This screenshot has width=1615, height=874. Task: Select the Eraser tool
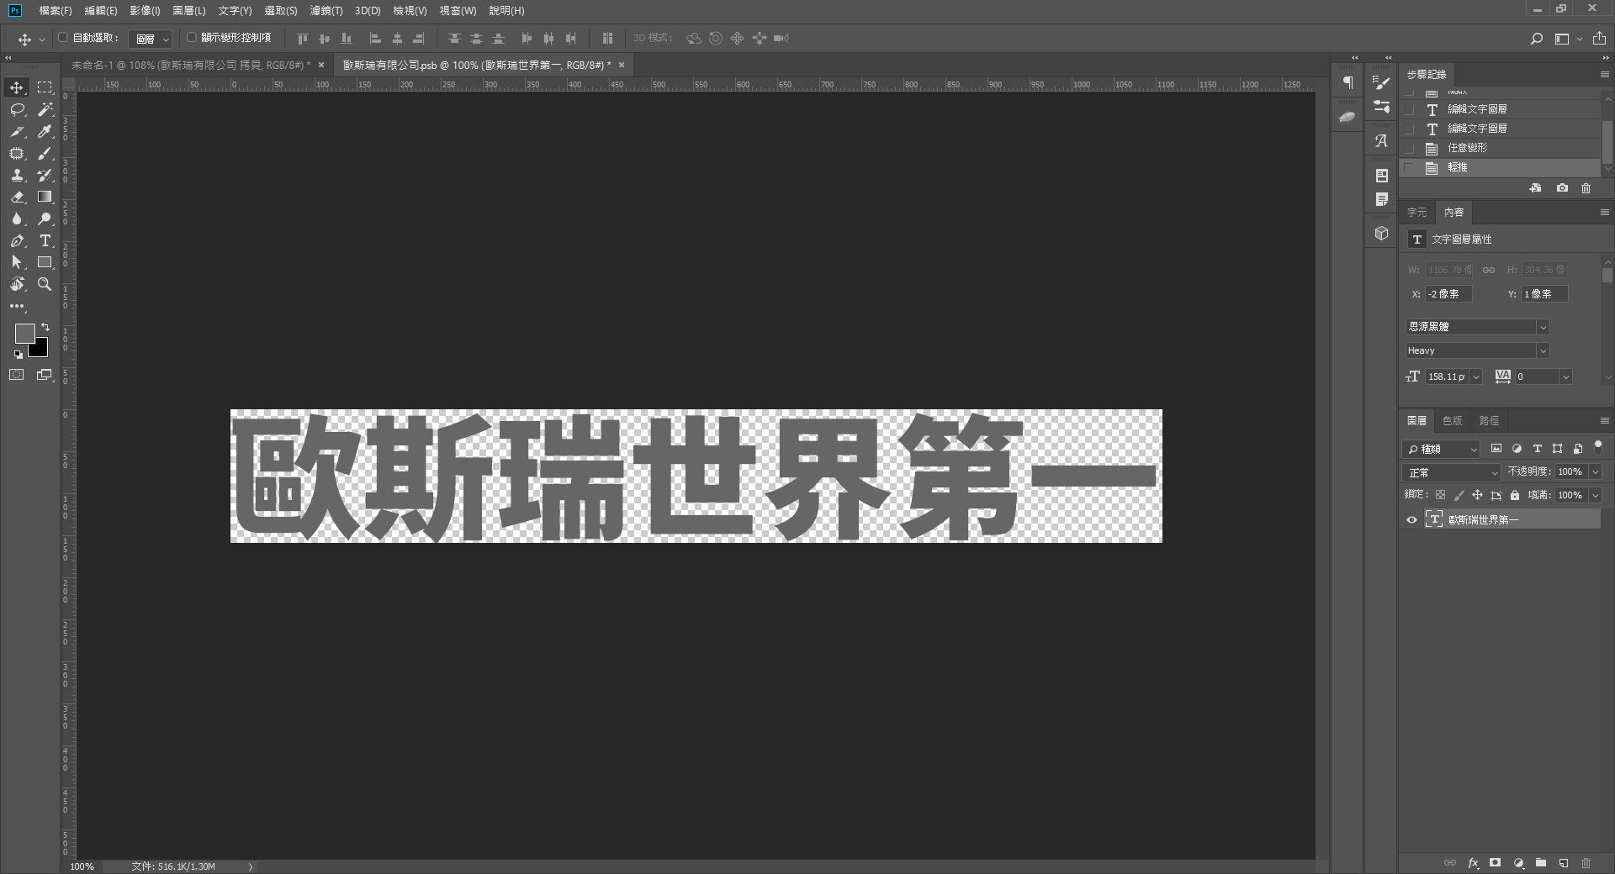click(17, 197)
